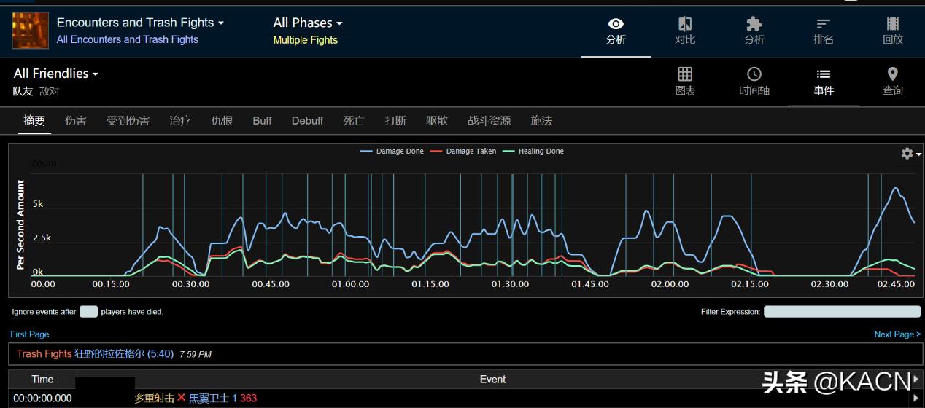Open the 回放 replay view
Image resolution: width=925 pixels, height=408 pixels.
pos(892,31)
